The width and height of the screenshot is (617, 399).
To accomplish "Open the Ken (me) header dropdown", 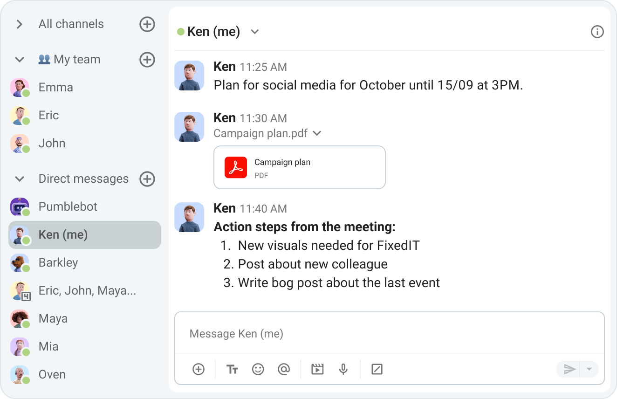I will [x=254, y=32].
